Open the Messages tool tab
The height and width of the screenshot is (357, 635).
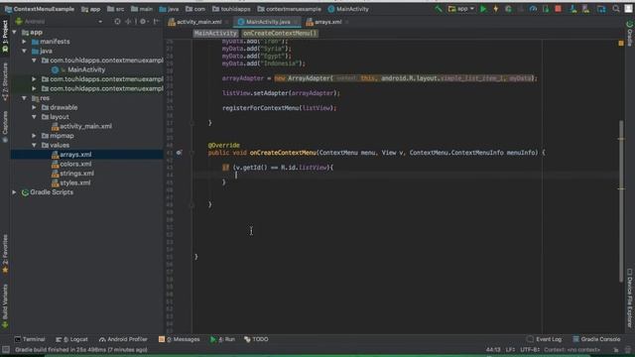click(180, 339)
